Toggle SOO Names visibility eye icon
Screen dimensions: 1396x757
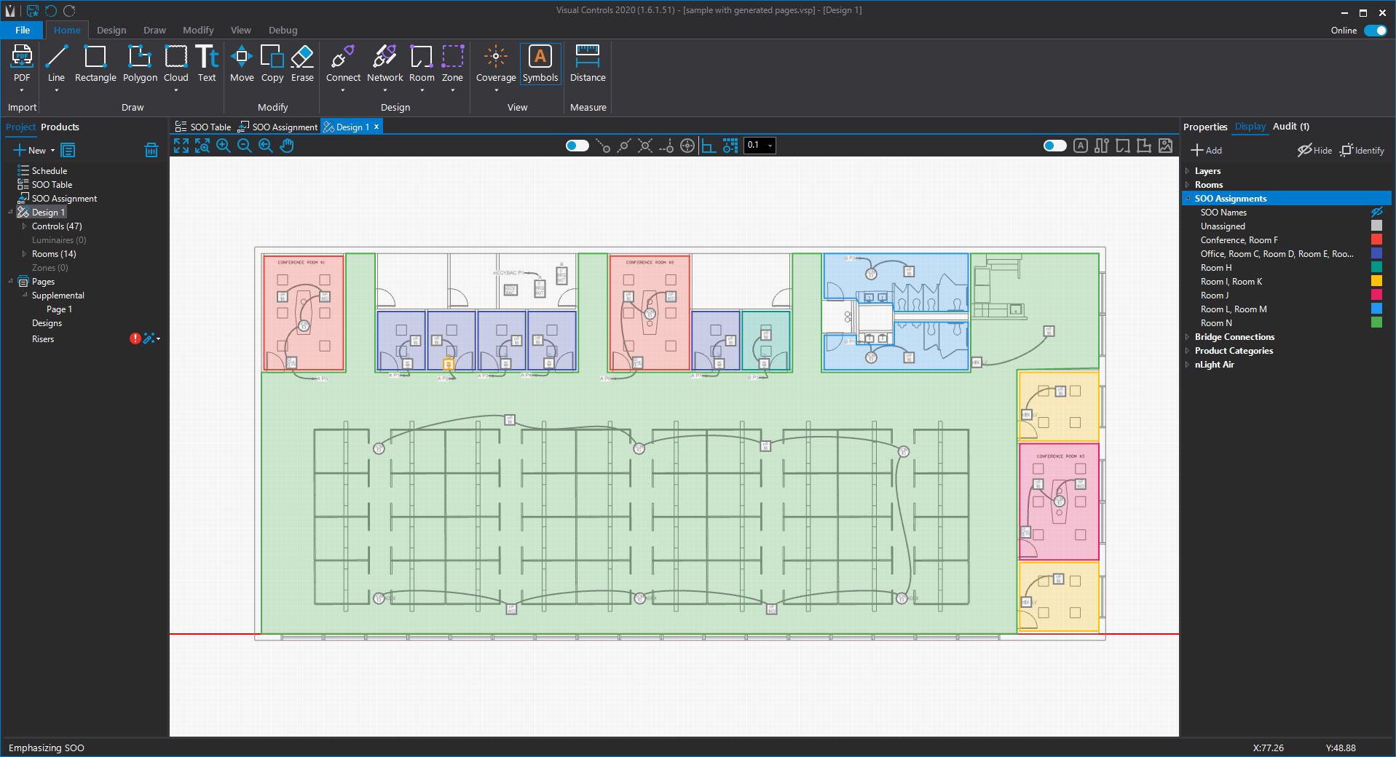(x=1376, y=213)
